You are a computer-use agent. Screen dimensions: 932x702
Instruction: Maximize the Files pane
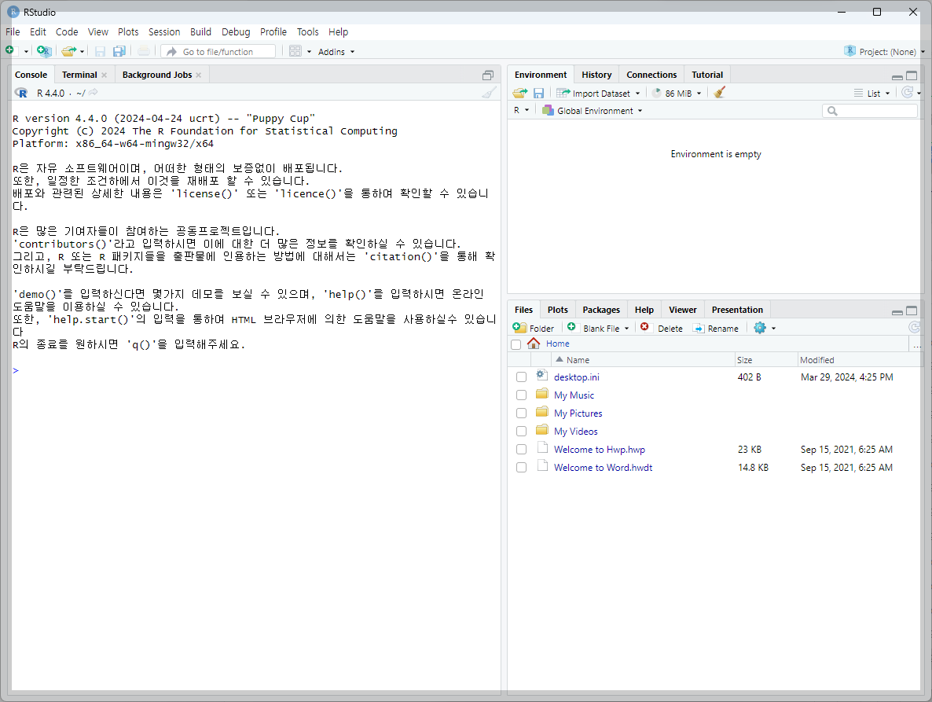912,311
